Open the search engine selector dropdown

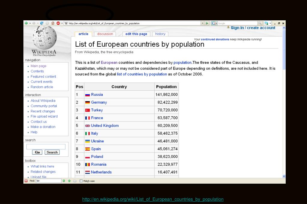[x=216, y=23]
